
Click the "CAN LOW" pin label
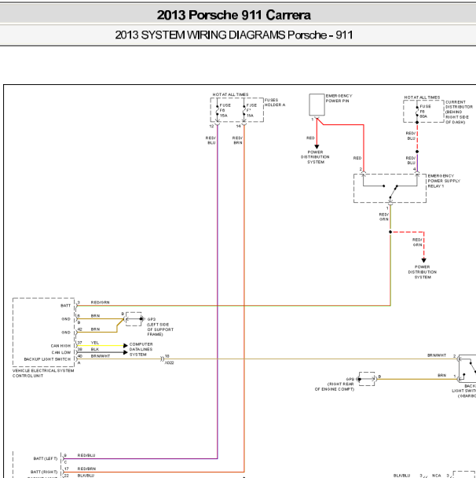(61, 352)
